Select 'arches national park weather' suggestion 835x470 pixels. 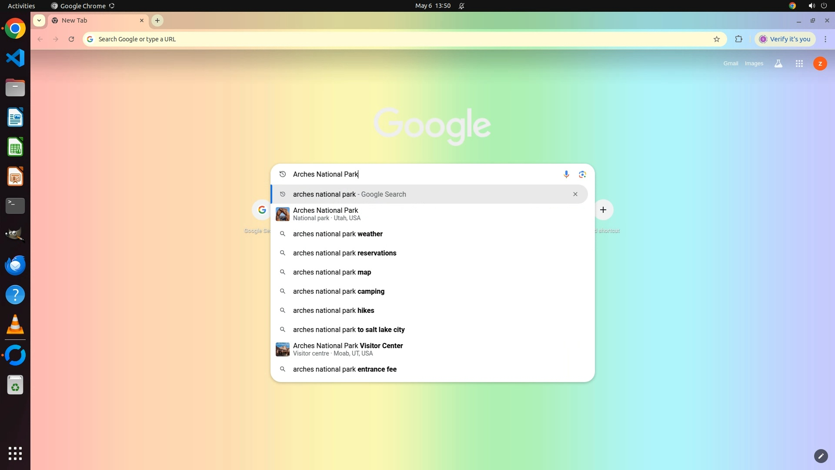(337, 234)
